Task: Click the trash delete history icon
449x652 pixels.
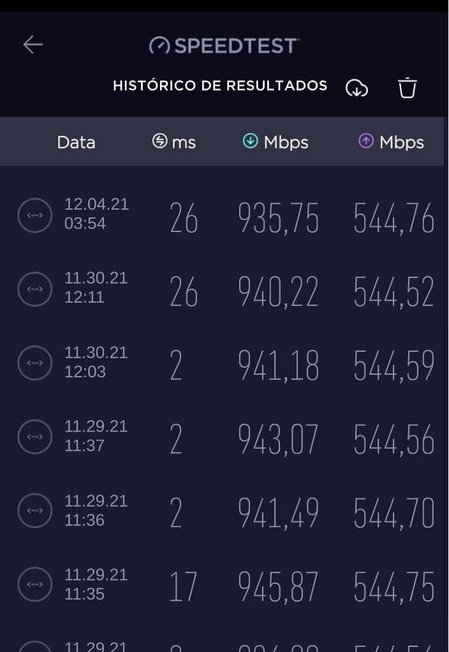Action: click(x=407, y=88)
